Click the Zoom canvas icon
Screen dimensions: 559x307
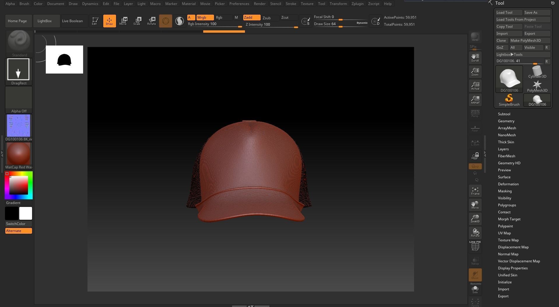click(475, 71)
